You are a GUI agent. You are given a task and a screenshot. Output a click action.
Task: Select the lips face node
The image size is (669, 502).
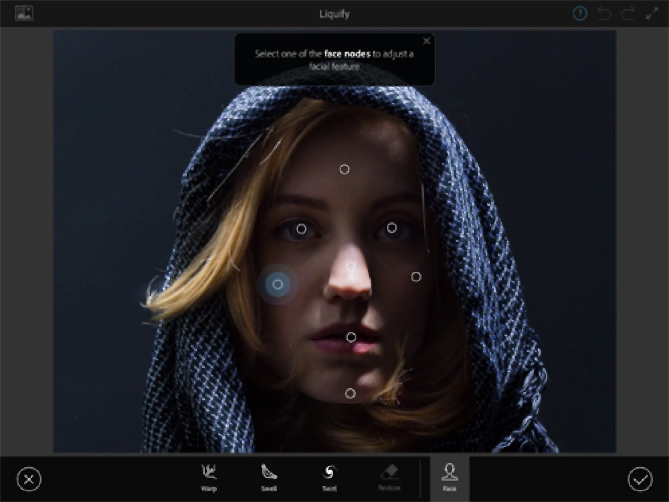pos(351,337)
